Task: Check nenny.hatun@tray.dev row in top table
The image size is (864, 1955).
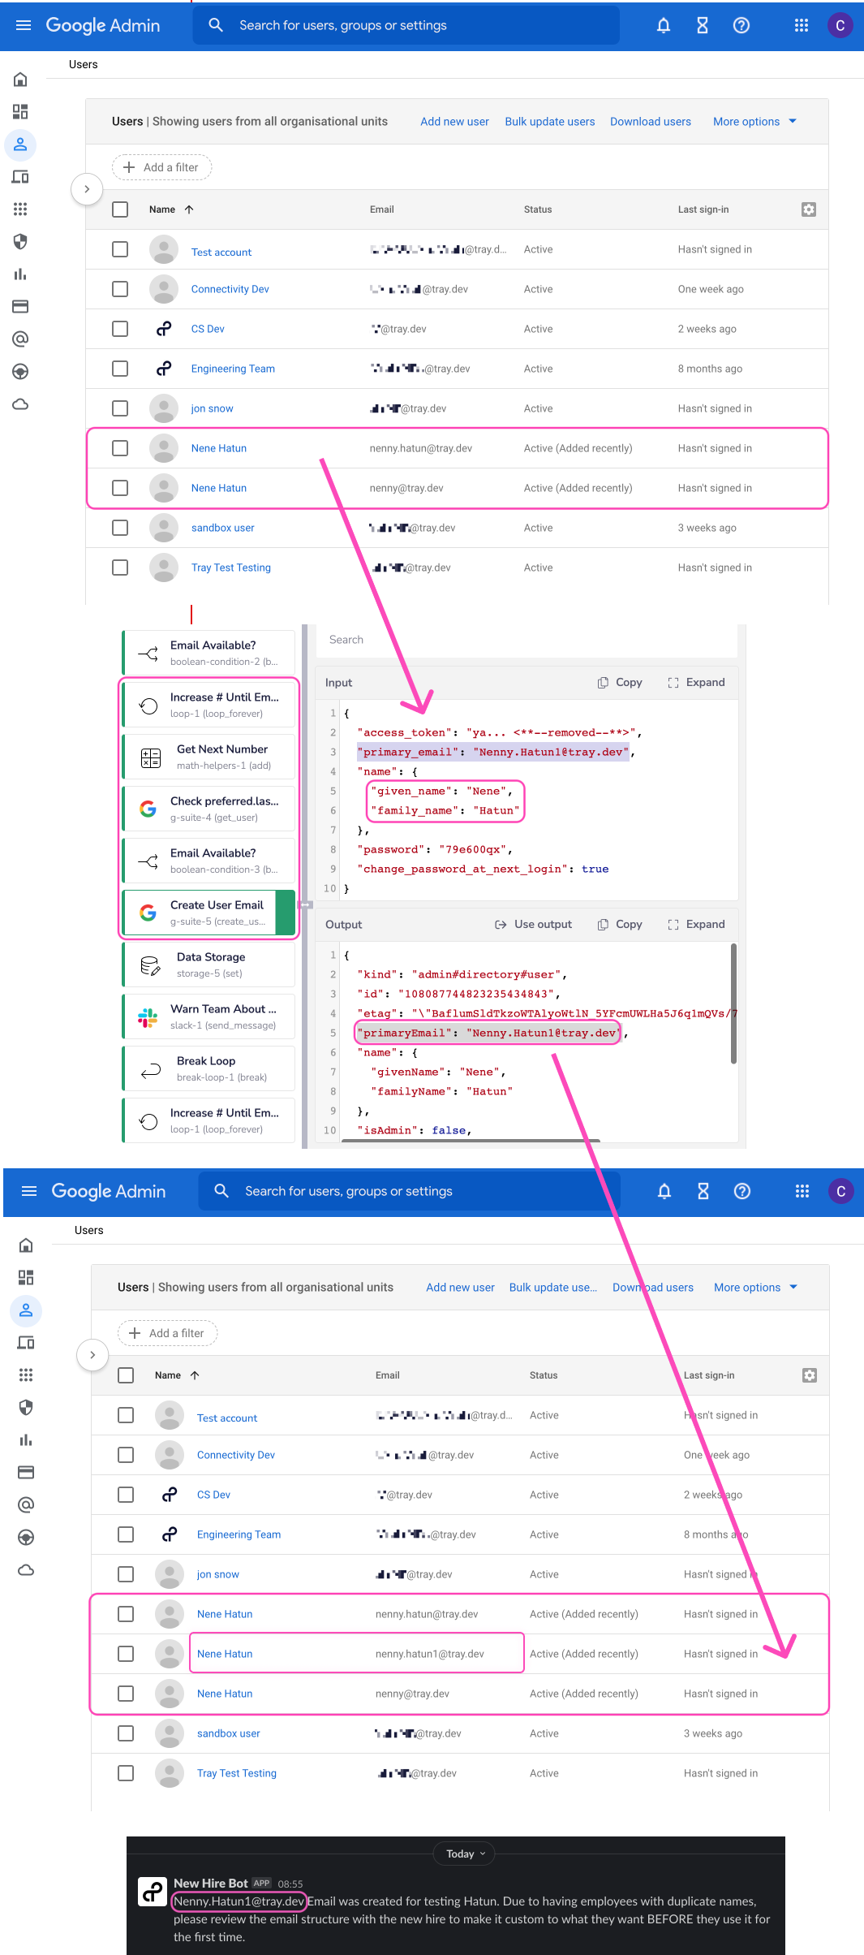Action: click(120, 448)
